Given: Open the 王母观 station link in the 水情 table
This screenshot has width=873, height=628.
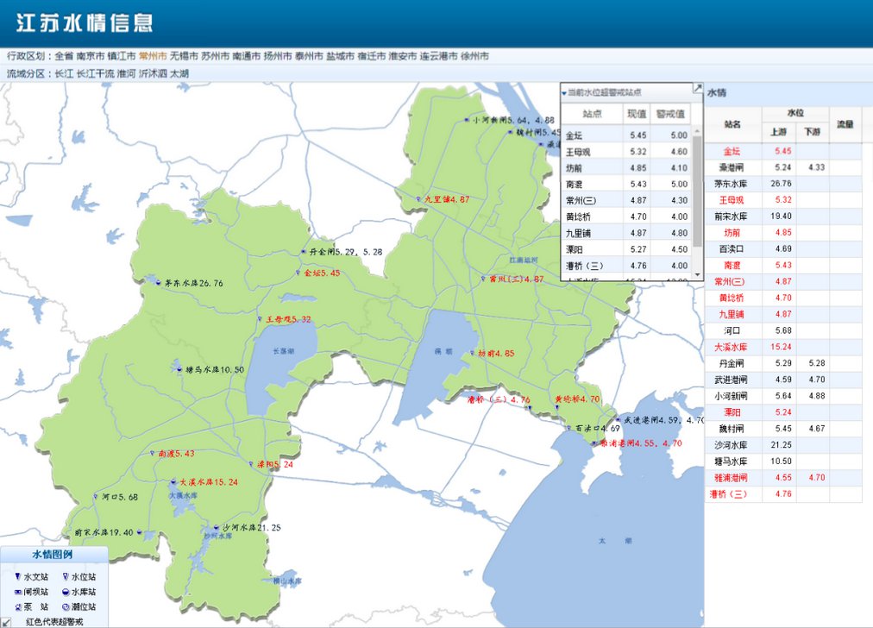Looking at the screenshot, I should [x=732, y=200].
